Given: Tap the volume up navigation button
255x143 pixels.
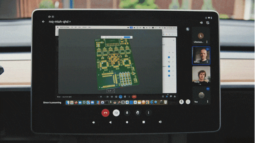Looking at the screenshot, I should pos(160,122).
